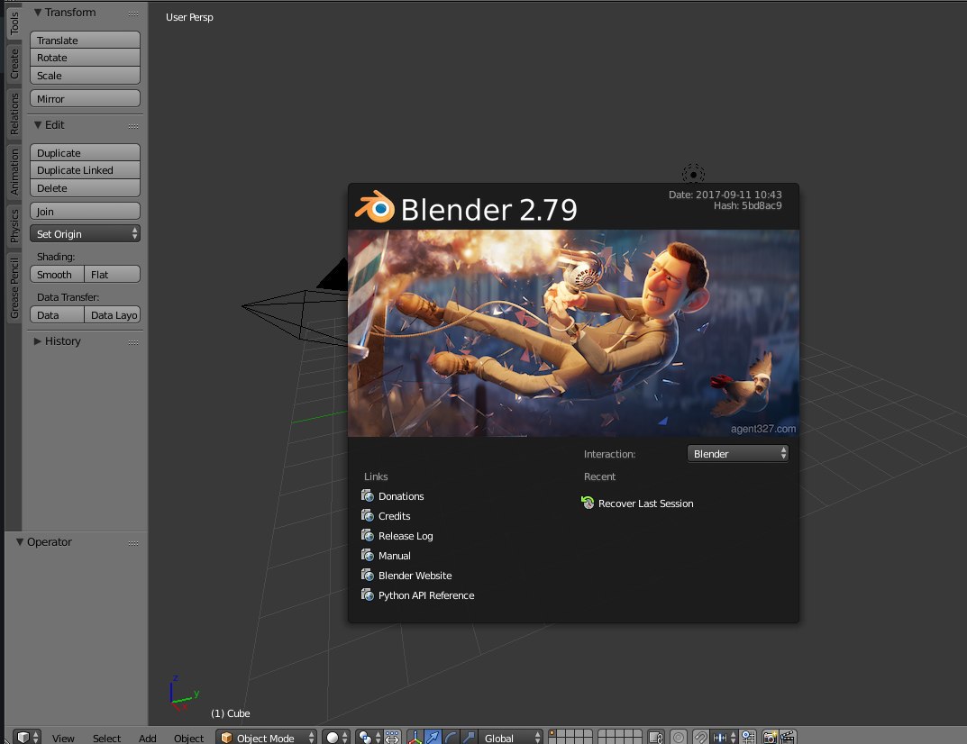Toggle the snap magnet icon

(x=700, y=737)
